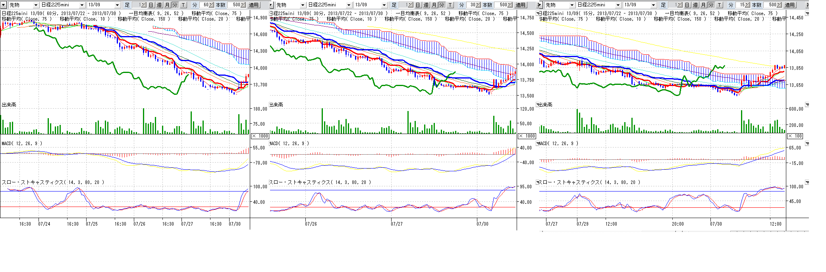Toggle minute (分) timeframe in right chart toolbar

click(711, 5)
